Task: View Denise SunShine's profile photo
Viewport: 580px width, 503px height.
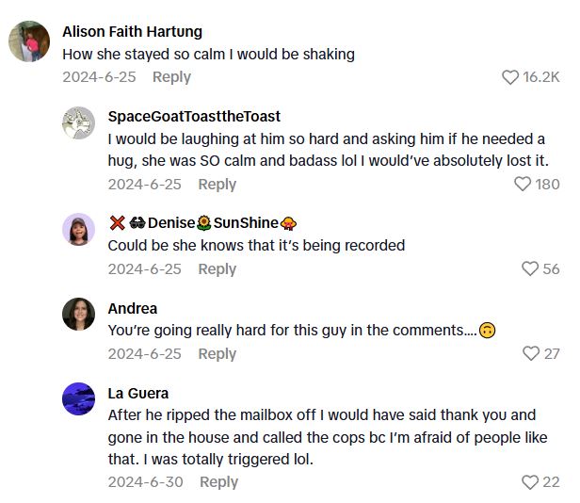Action: (79, 229)
